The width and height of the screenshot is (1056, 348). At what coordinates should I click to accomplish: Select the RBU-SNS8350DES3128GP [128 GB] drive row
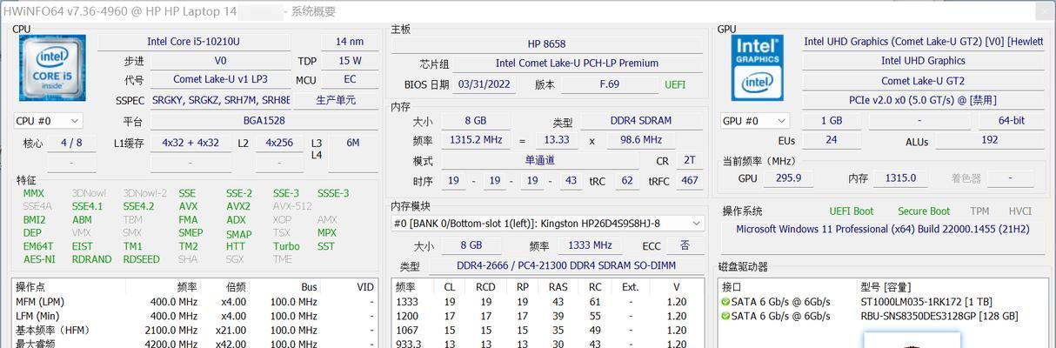coord(882,317)
